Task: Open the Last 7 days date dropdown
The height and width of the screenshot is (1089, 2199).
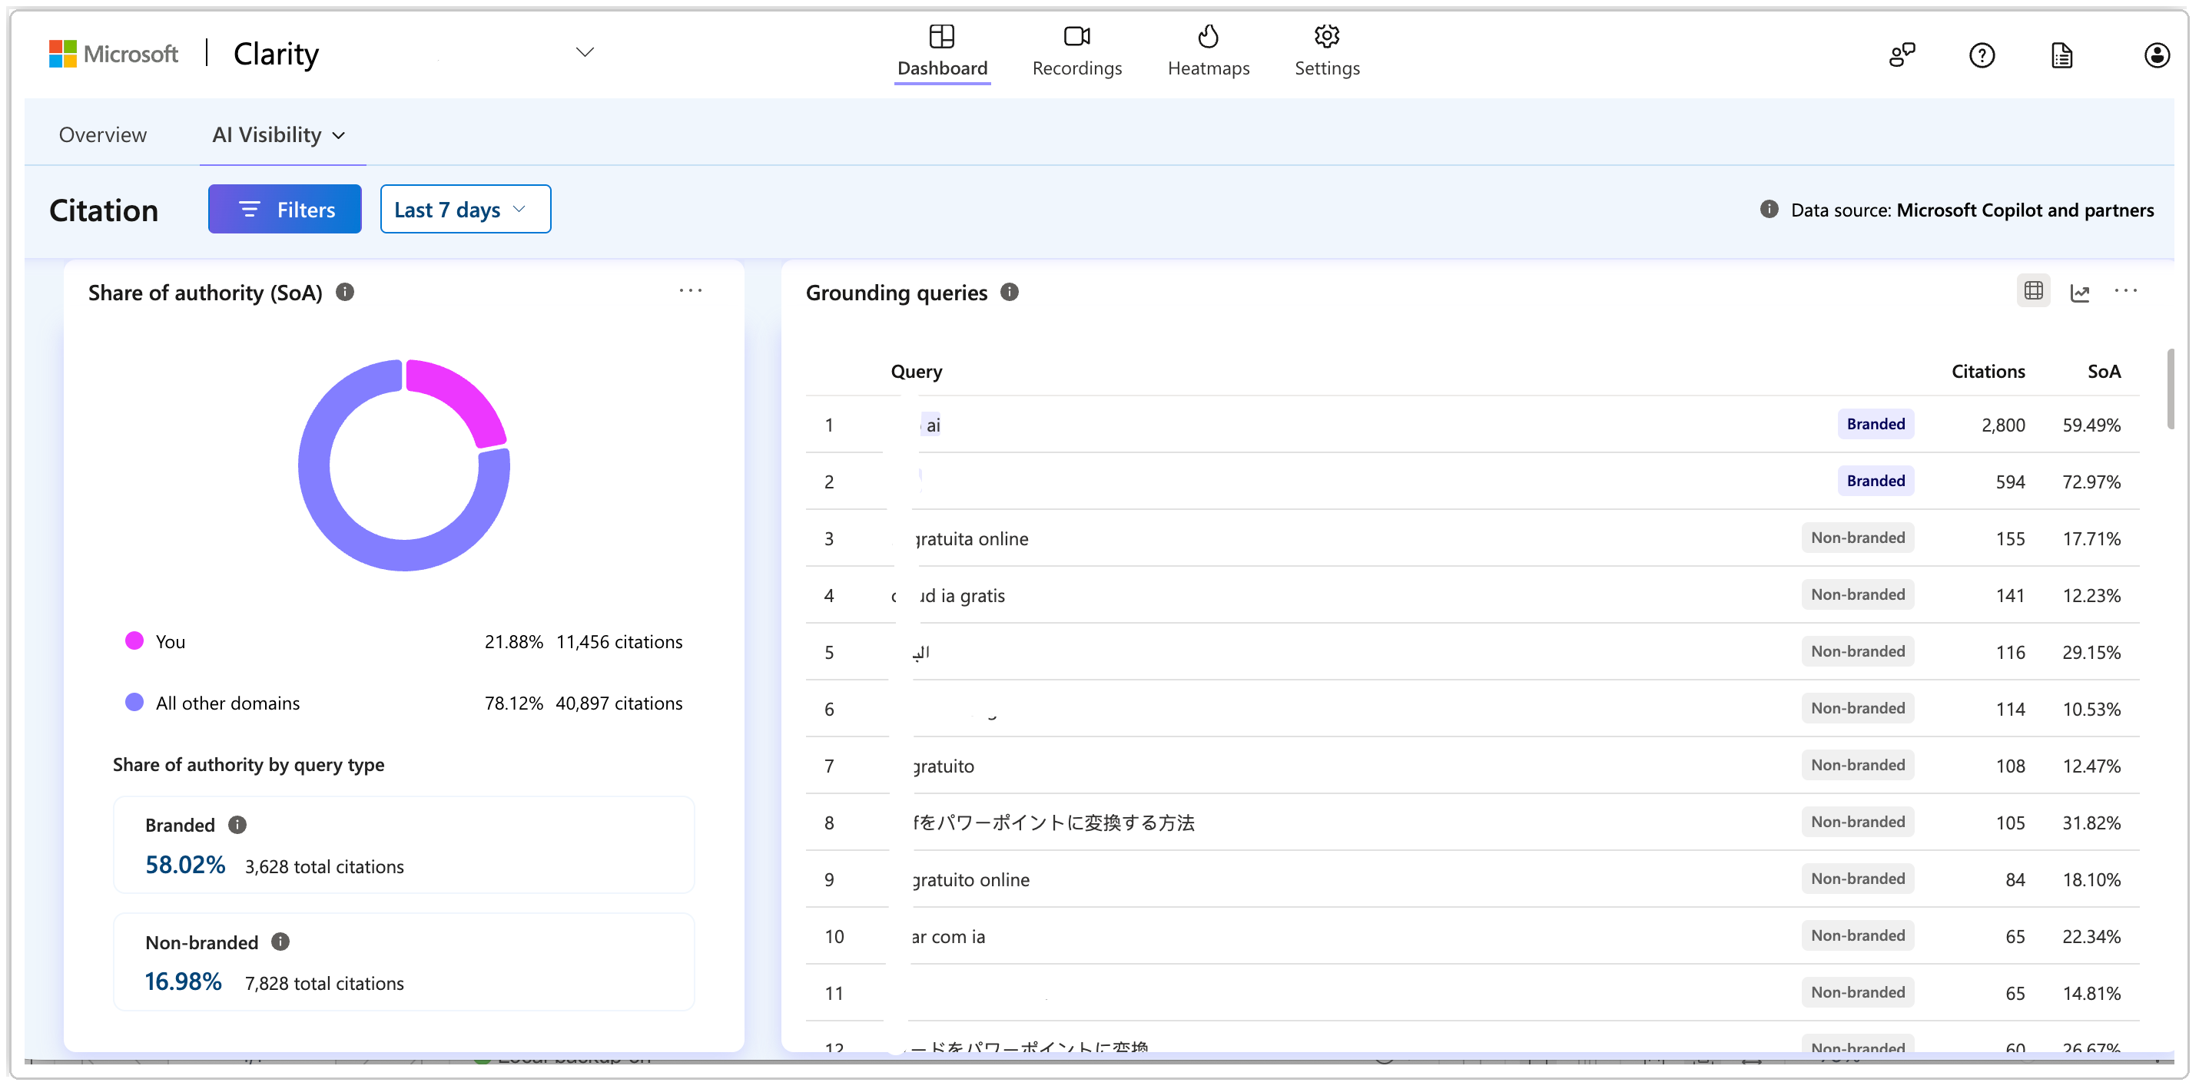Action: (466, 209)
